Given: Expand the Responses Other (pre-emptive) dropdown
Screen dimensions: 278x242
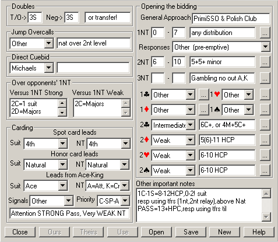Looking at the screenshot, I should coord(265,47).
